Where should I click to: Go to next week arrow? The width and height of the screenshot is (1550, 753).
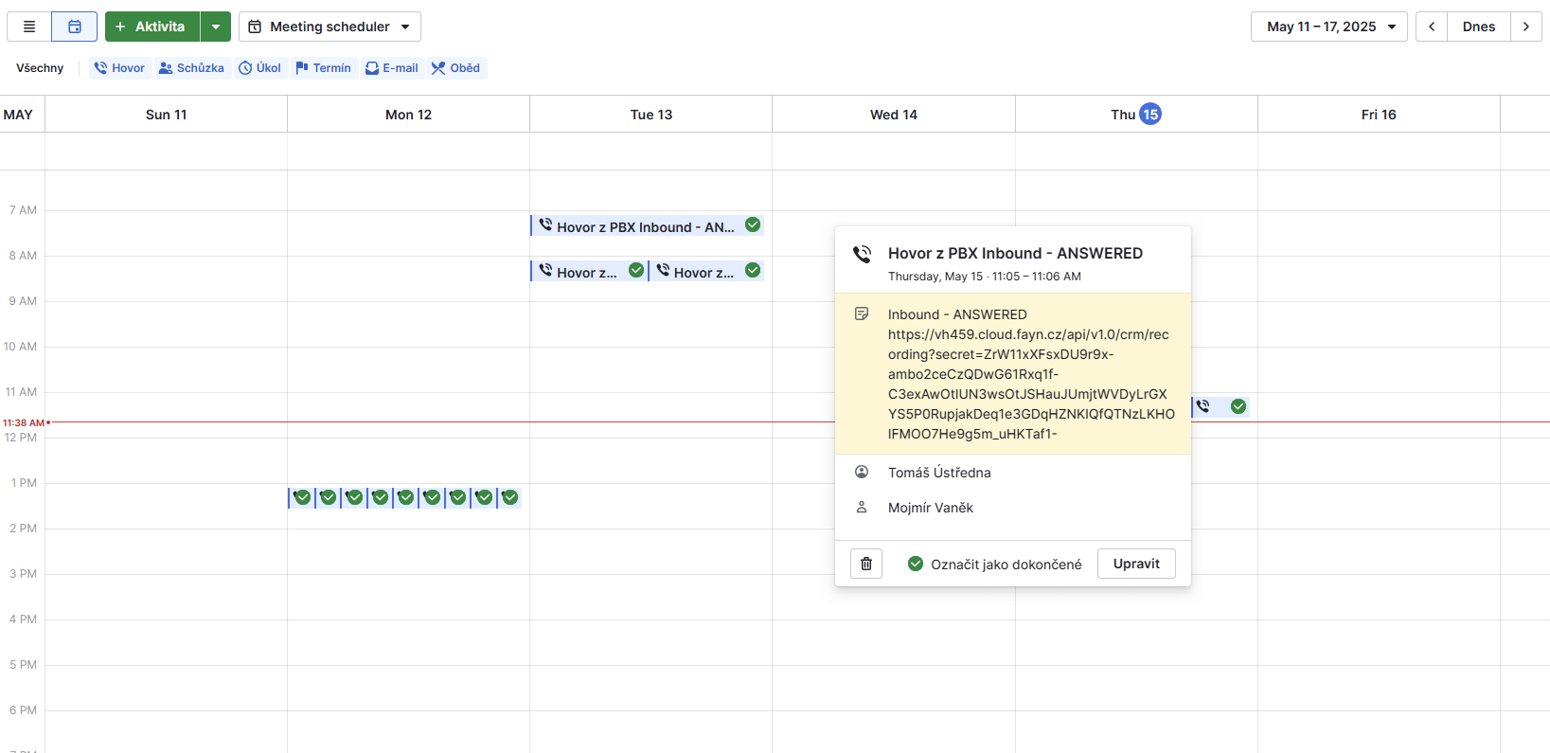pyautogui.click(x=1525, y=27)
